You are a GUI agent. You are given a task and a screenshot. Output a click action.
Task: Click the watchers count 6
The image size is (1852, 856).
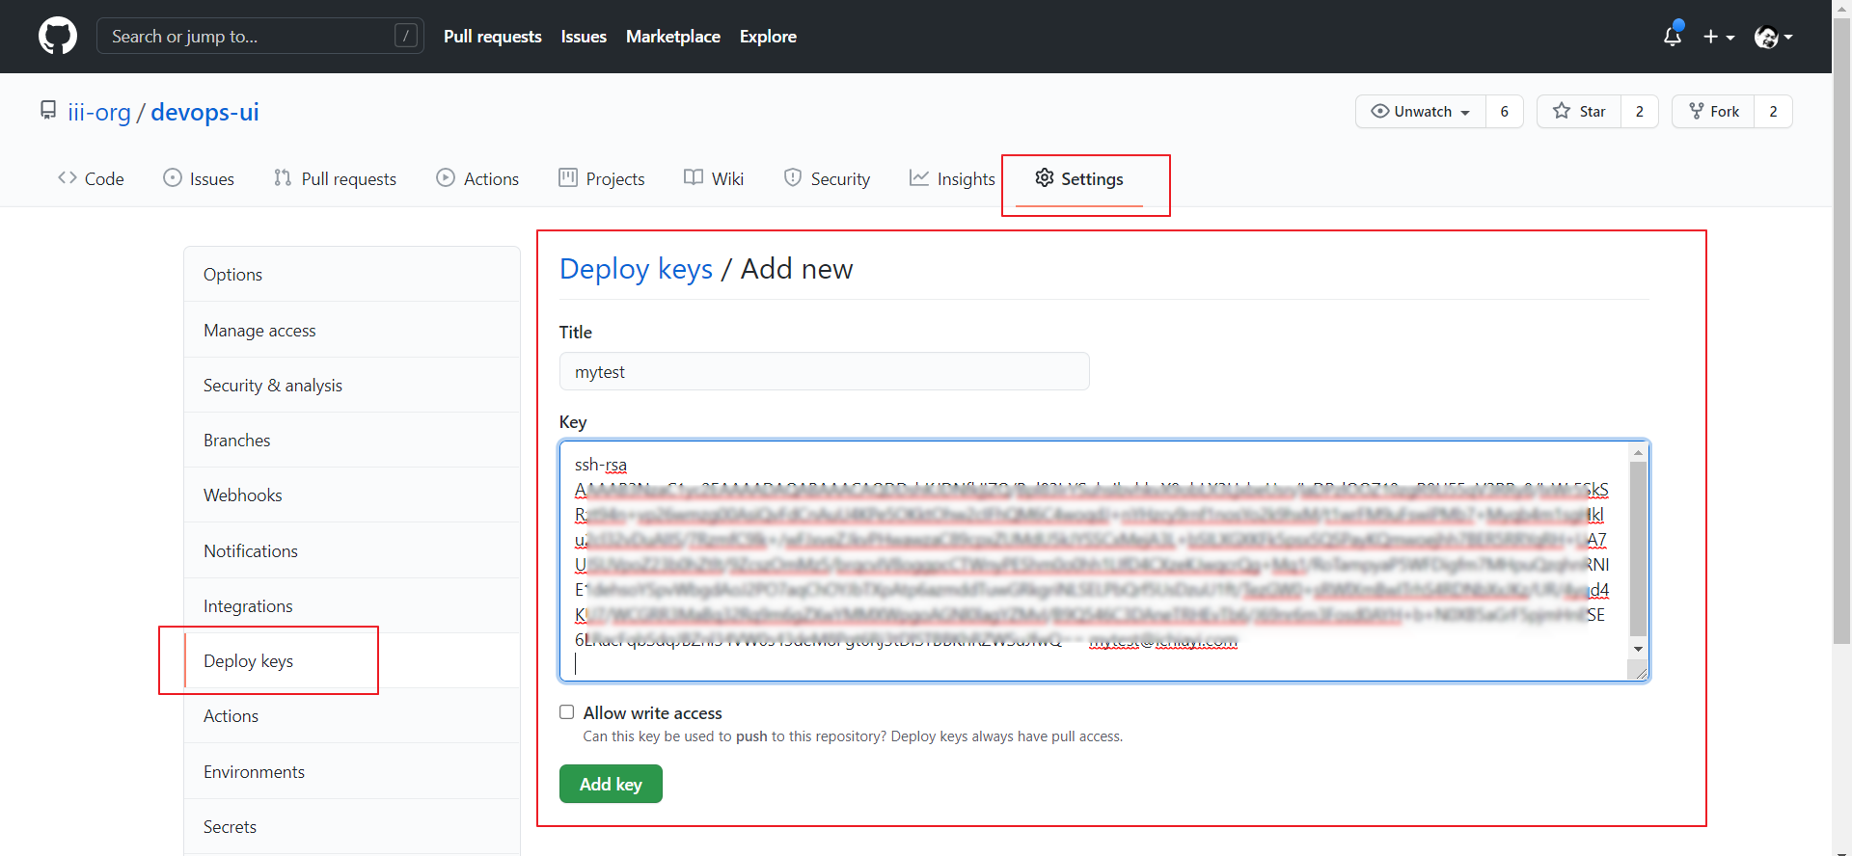click(x=1504, y=111)
